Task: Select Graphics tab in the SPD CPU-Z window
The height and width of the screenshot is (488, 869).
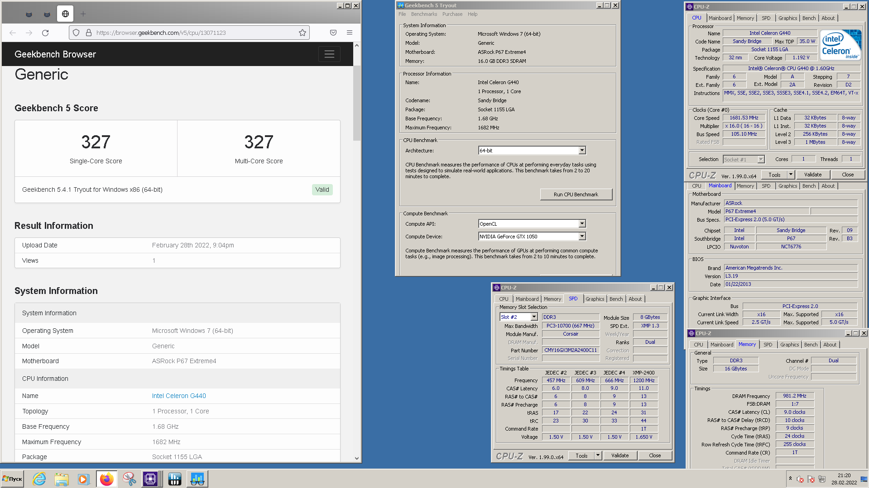Action: [x=595, y=299]
